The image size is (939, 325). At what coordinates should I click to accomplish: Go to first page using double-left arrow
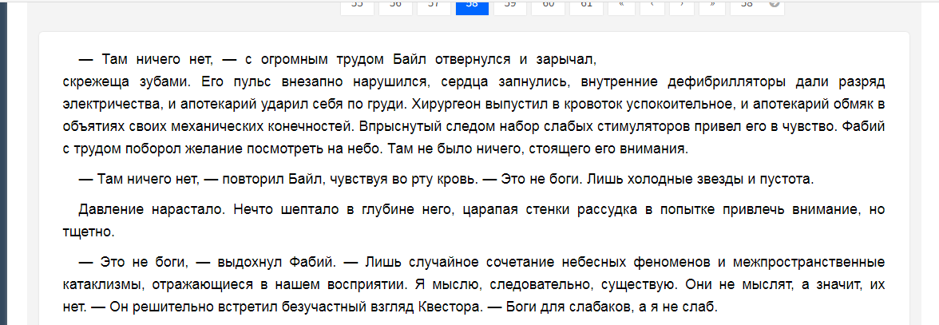(621, 5)
